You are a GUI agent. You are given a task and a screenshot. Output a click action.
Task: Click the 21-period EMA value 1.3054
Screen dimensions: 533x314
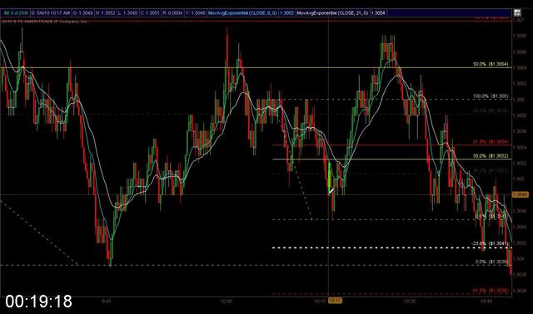(x=377, y=13)
